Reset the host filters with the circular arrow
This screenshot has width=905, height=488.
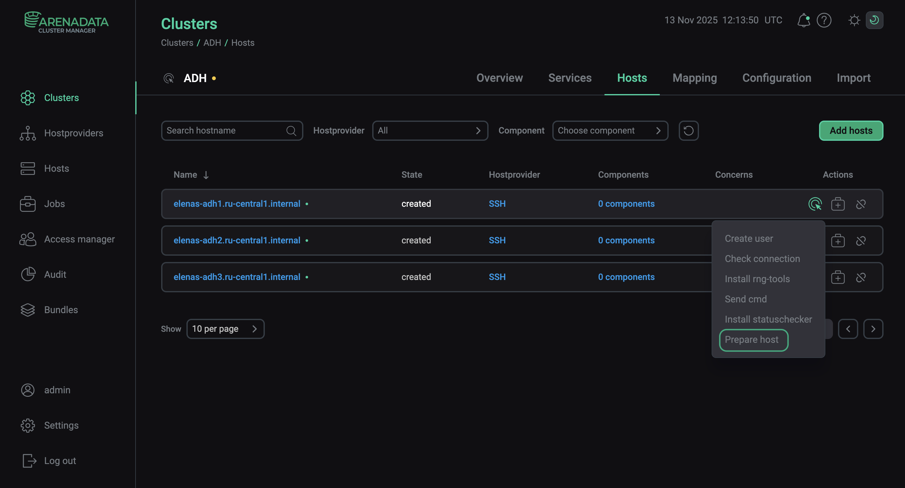point(688,130)
